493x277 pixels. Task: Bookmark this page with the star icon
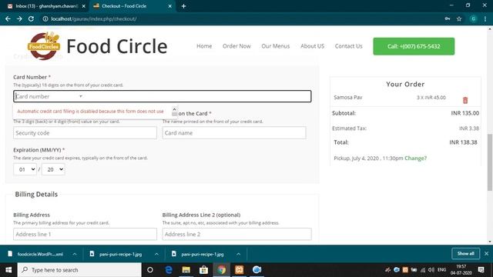point(459,18)
